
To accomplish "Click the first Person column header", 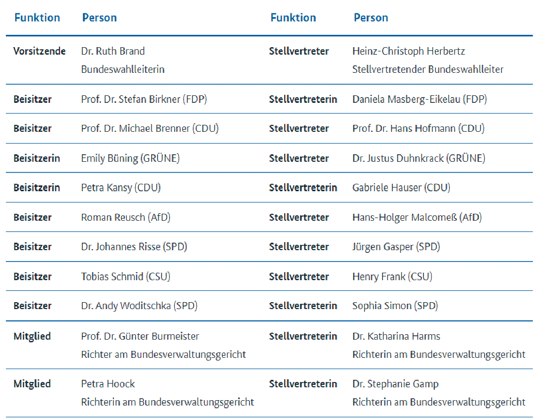I will pyautogui.click(x=99, y=18).
